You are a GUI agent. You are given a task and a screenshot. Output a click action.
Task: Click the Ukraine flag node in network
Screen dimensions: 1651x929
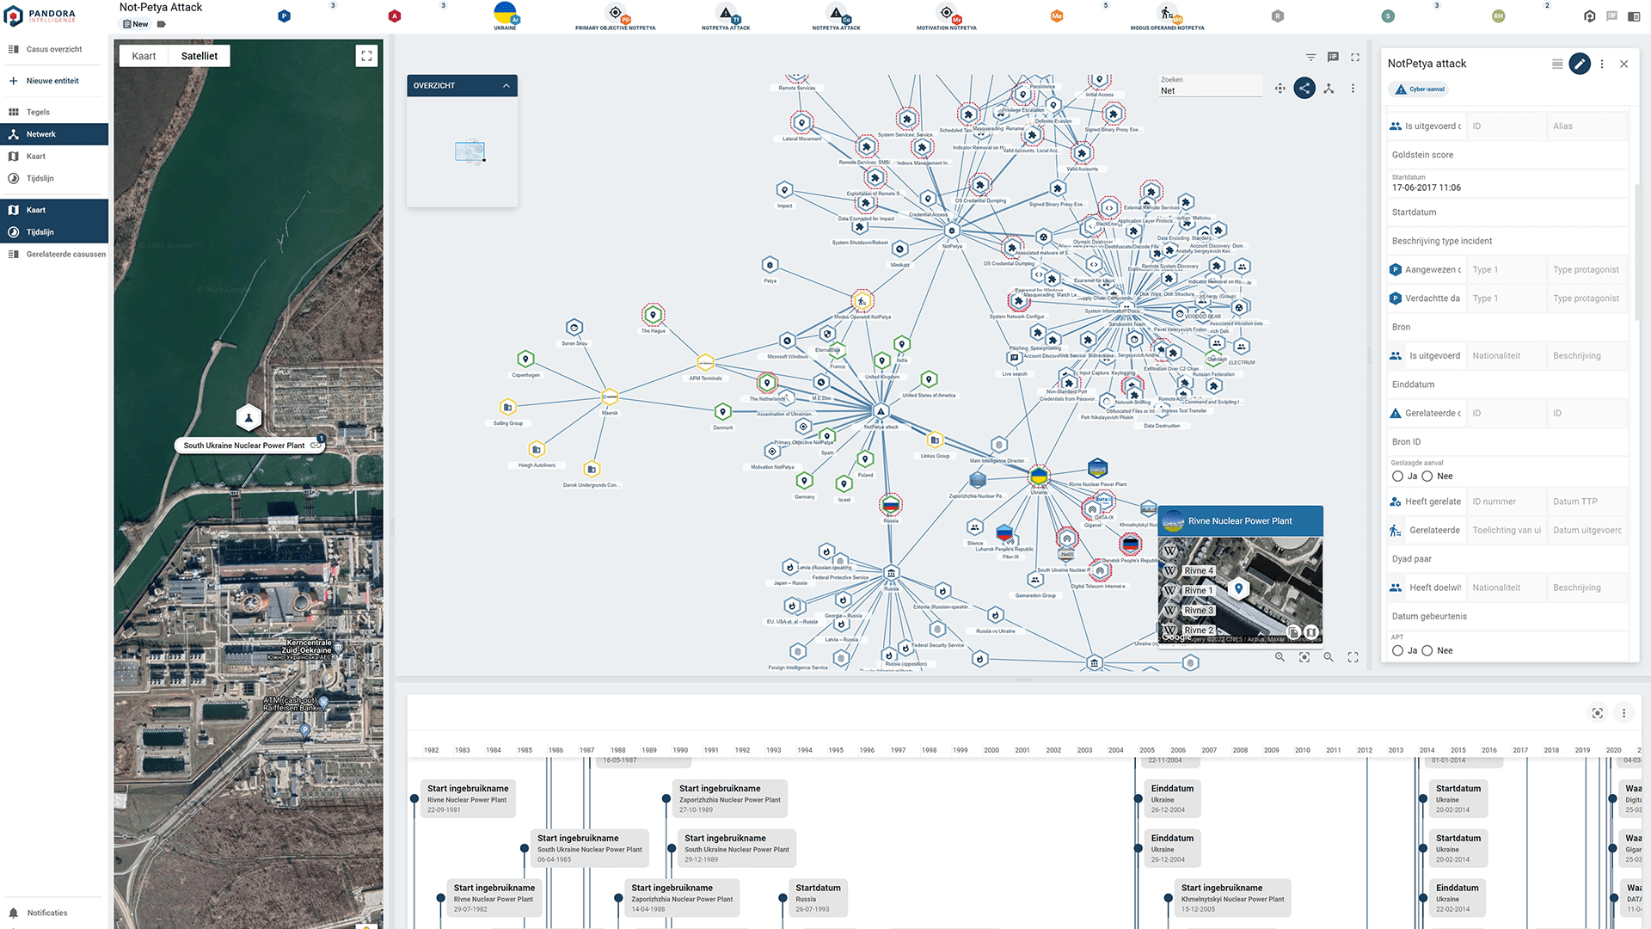[1039, 476]
